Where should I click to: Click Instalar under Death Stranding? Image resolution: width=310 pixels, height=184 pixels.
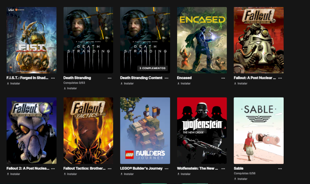pyautogui.click(x=70, y=89)
